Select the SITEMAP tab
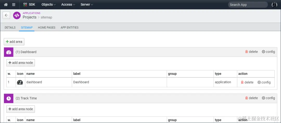This screenshot has width=281, height=123. [27, 28]
